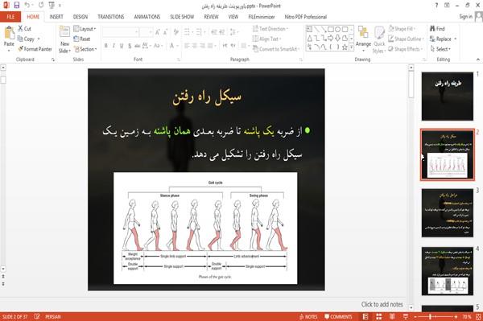Click the Ribbon Display Options icon

point(447,6)
